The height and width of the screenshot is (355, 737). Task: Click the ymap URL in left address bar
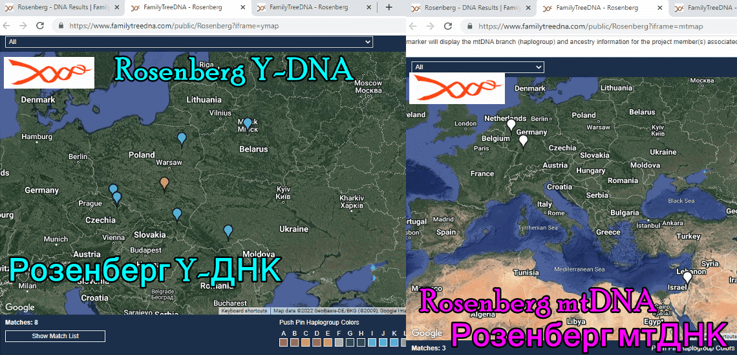pyautogui.click(x=174, y=26)
